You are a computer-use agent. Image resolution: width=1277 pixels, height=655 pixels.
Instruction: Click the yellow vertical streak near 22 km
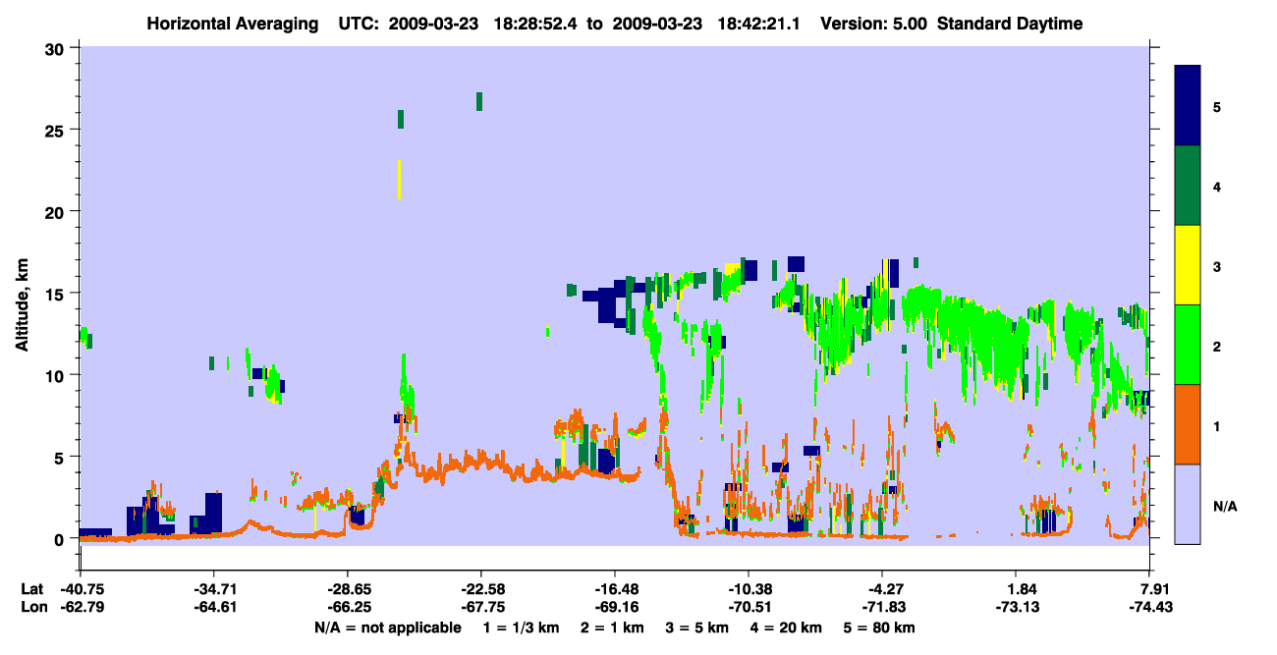click(399, 180)
